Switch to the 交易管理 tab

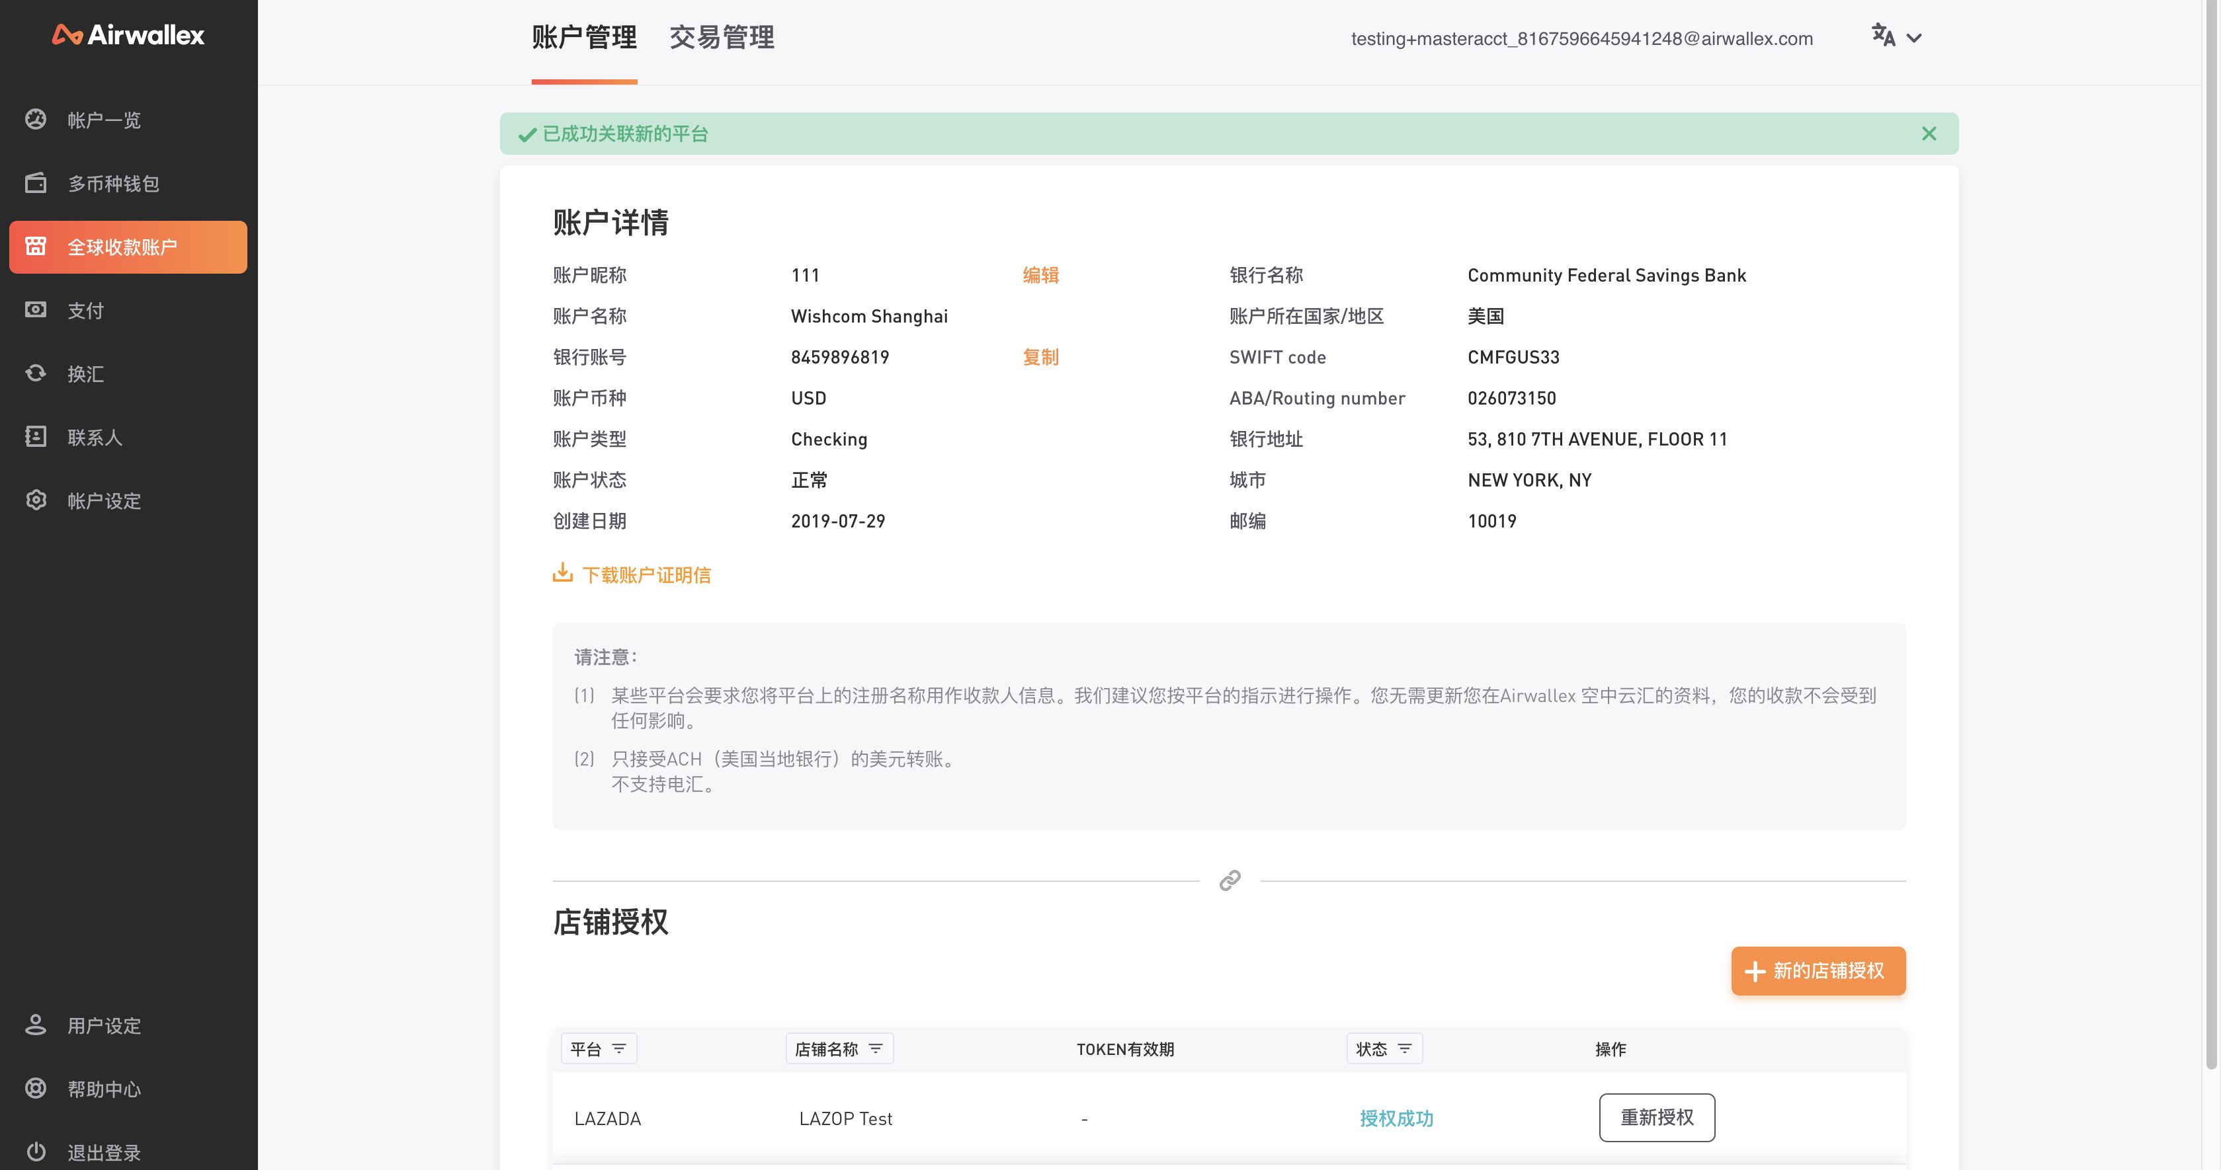(x=722, y=38)
